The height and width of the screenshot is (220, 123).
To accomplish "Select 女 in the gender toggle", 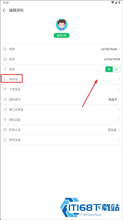I will tap(116, 69).
